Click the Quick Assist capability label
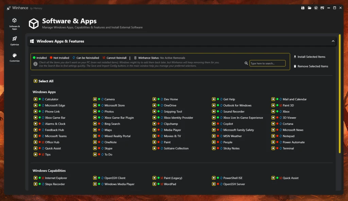 [x=291, y=178]
